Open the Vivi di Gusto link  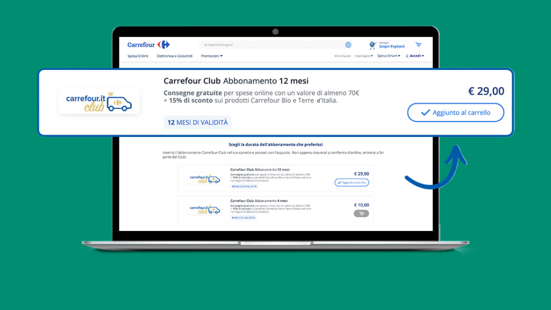click(x=342, y=56)
